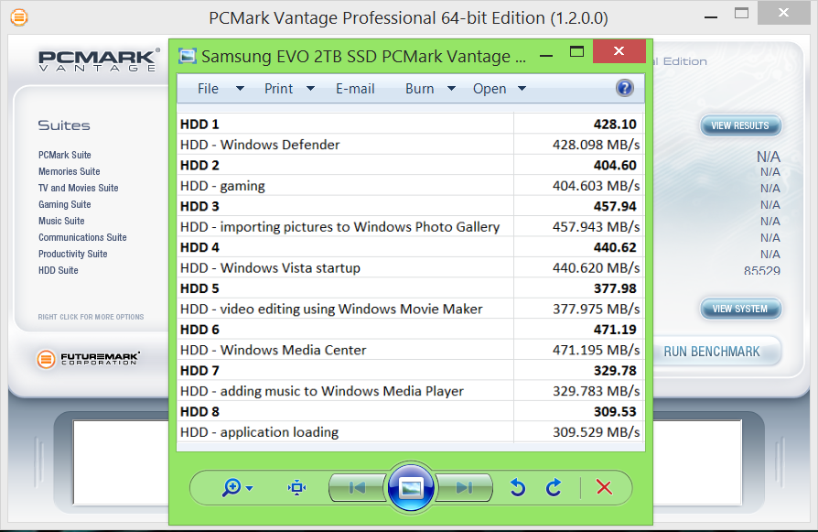
Task: Start the slideshow with center button
Action: (x=411, y=487)
